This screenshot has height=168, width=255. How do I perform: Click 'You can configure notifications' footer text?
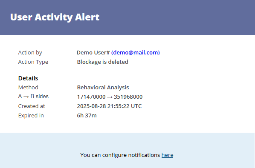click(x=120, y=155)
